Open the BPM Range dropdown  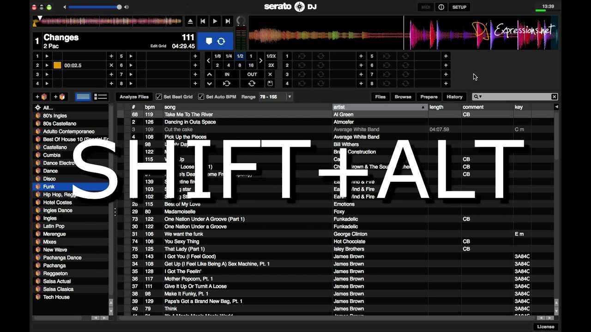pos(289,97)
